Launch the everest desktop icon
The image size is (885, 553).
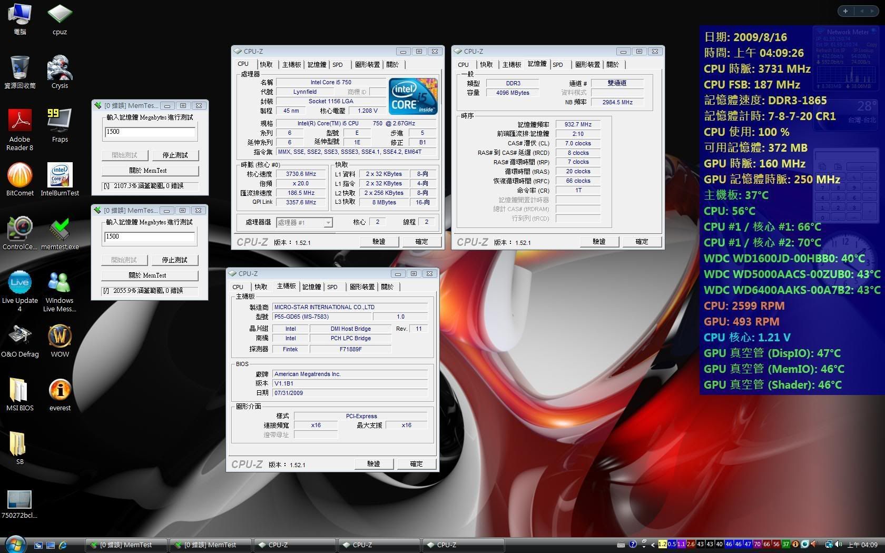[x=60, y=394]
